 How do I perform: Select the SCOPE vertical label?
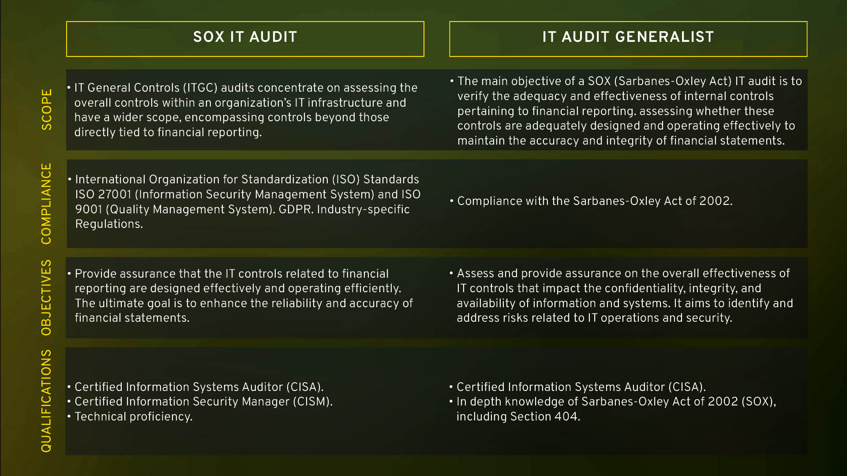pos(47,109)
